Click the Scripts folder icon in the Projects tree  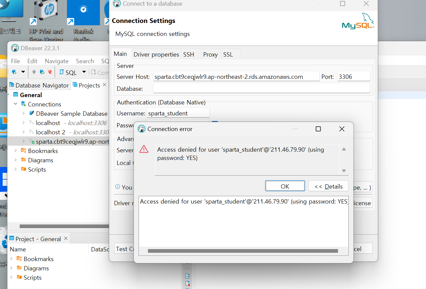[x=23, y=169]
